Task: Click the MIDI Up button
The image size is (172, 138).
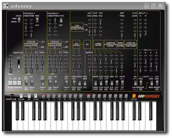Action: [29, 96]
